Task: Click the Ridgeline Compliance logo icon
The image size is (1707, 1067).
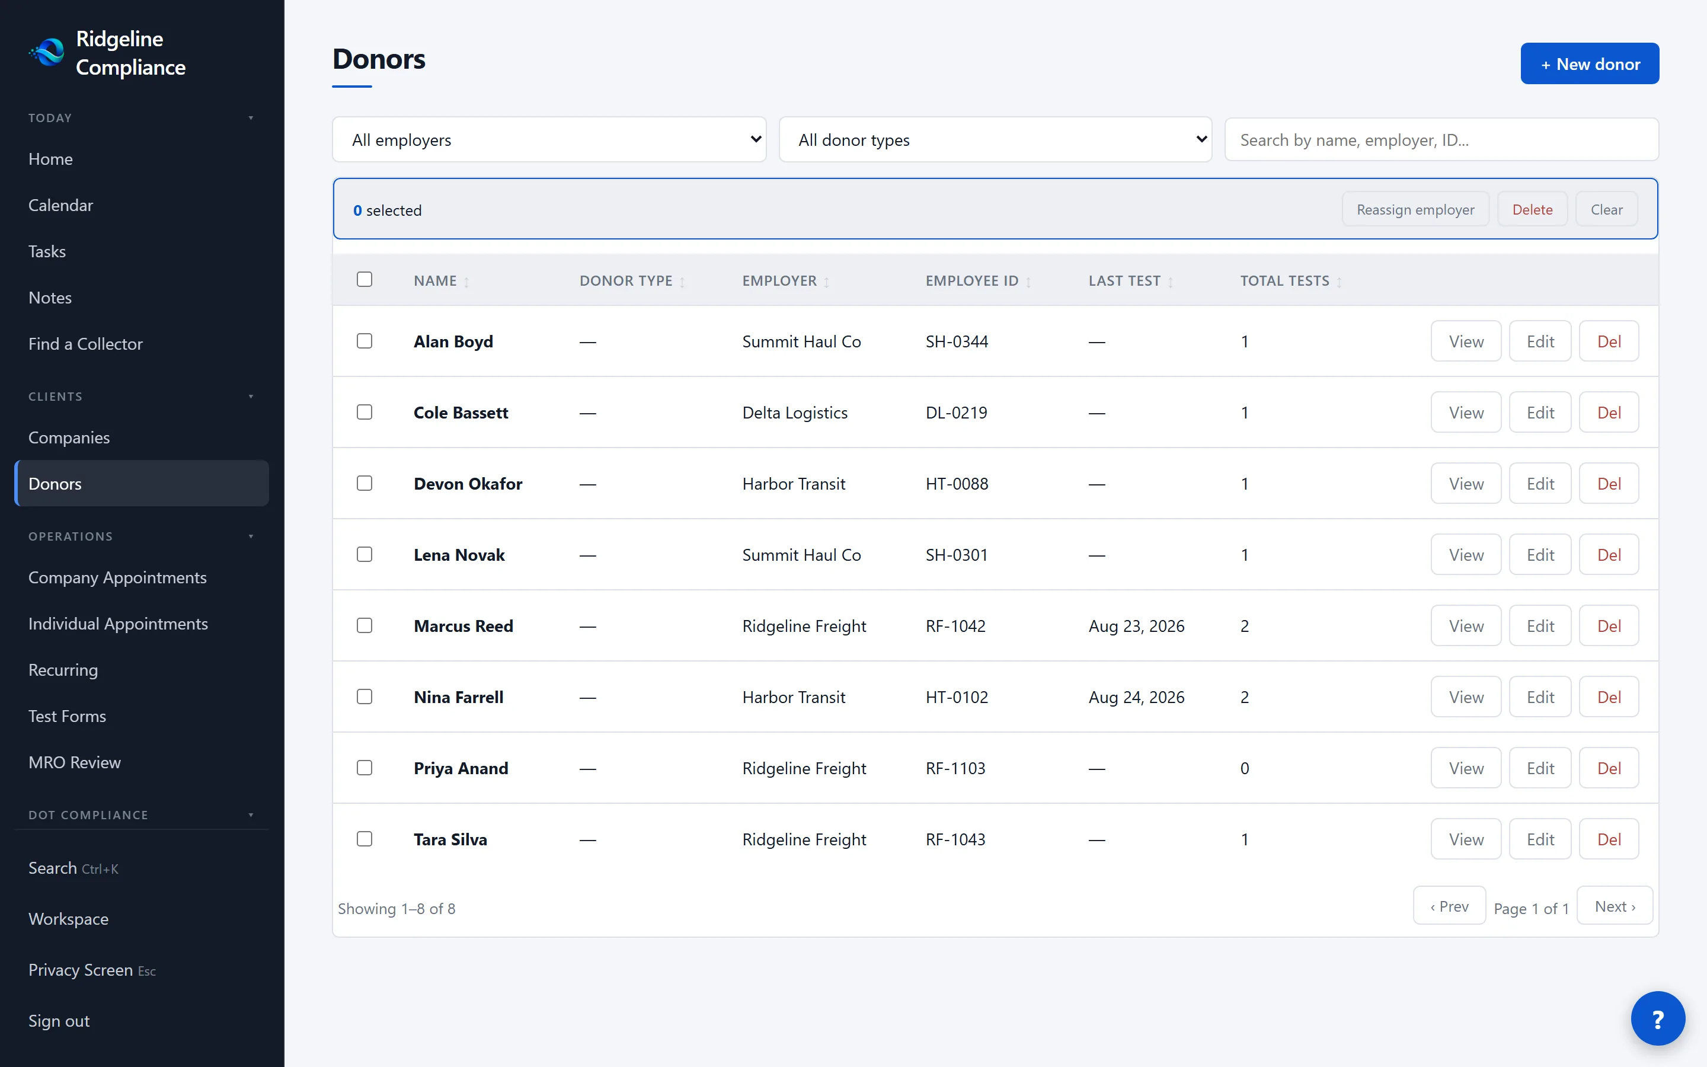Action: (47, 53)
